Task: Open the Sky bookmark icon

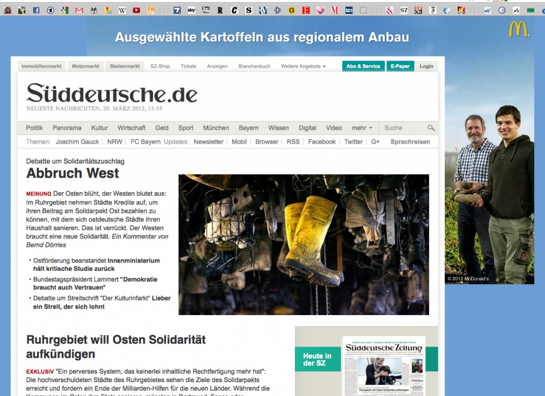Action: tap(192, 11)
